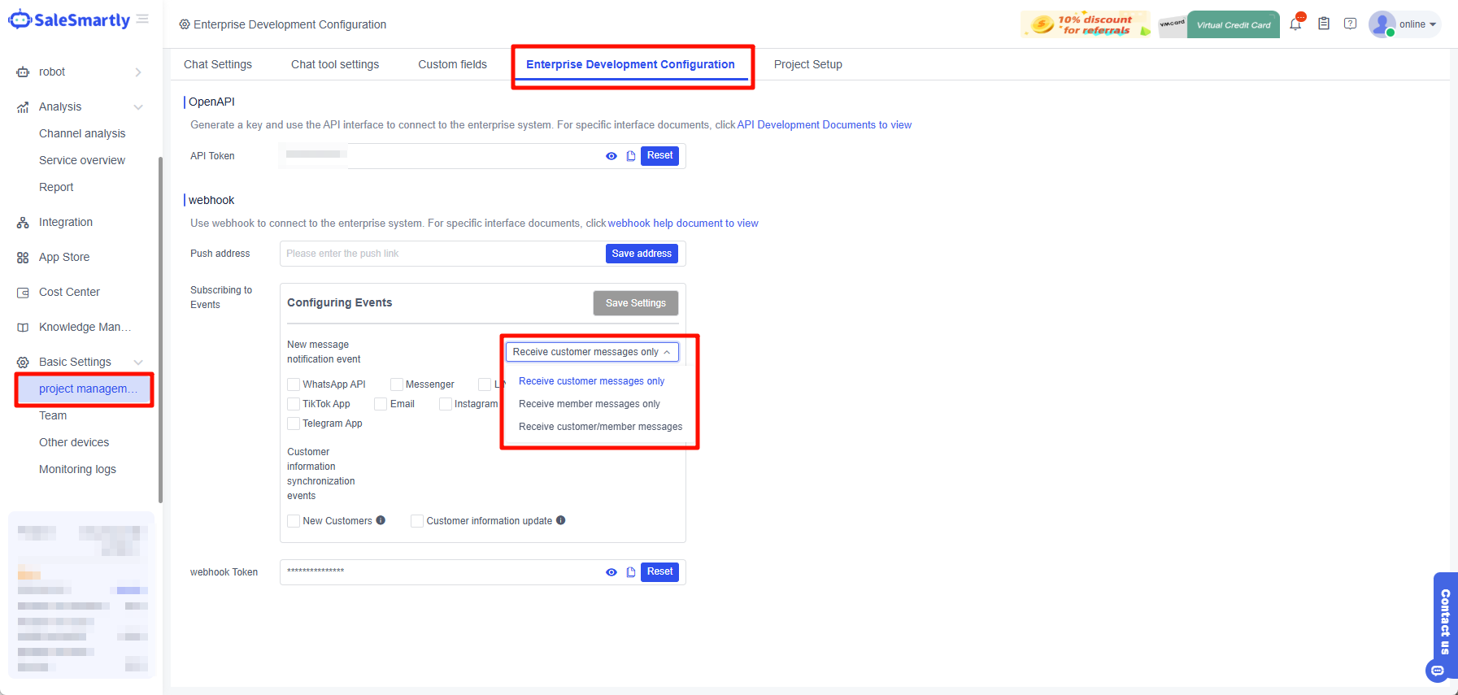Reveal the API Token with the eye icon

611,156
